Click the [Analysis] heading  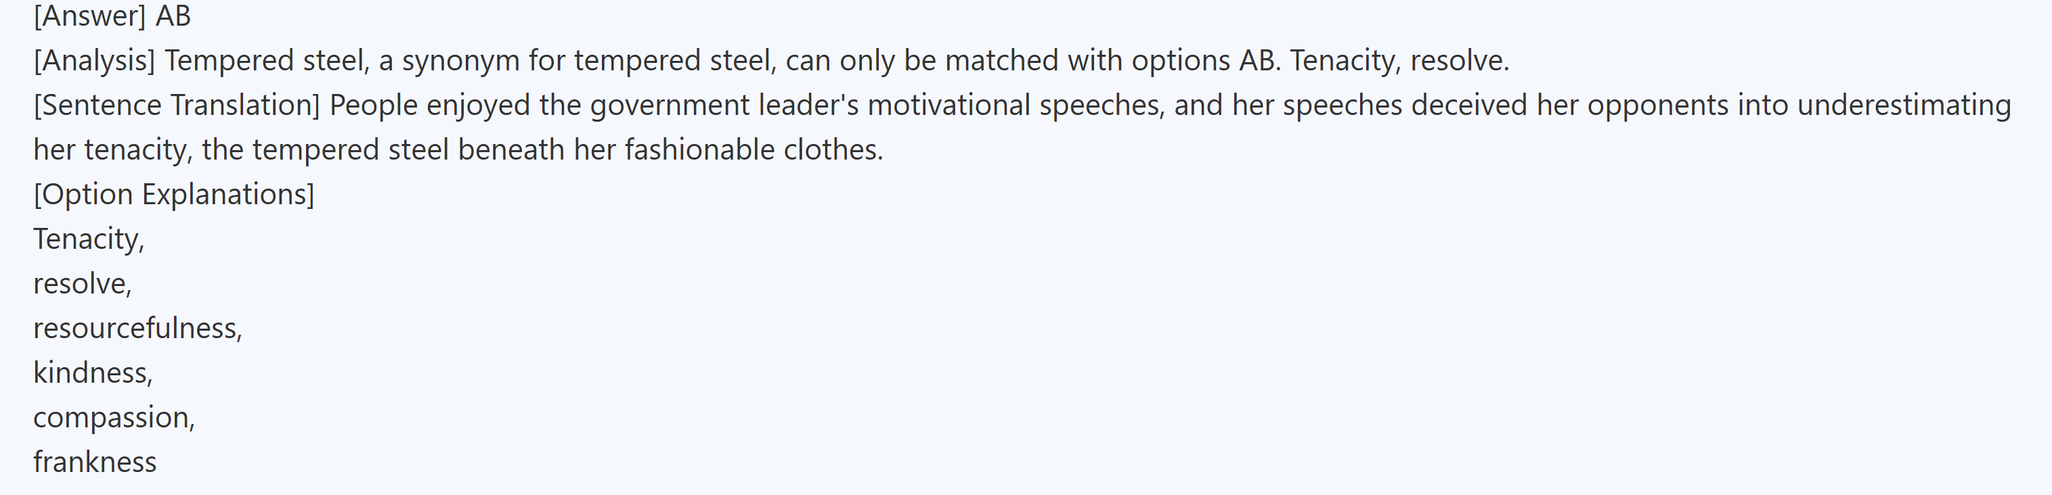[94, 60]
